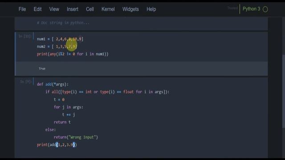Click the 't += j' line

68,115
